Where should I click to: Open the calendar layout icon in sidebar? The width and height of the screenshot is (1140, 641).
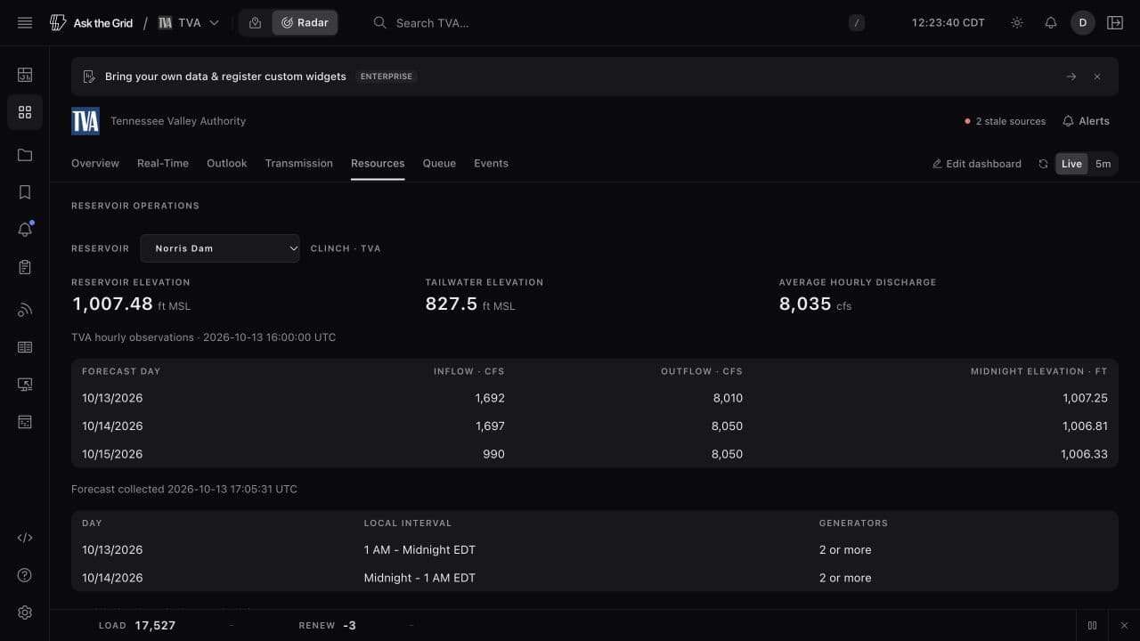pyautogui.click(x=25, y=422)
